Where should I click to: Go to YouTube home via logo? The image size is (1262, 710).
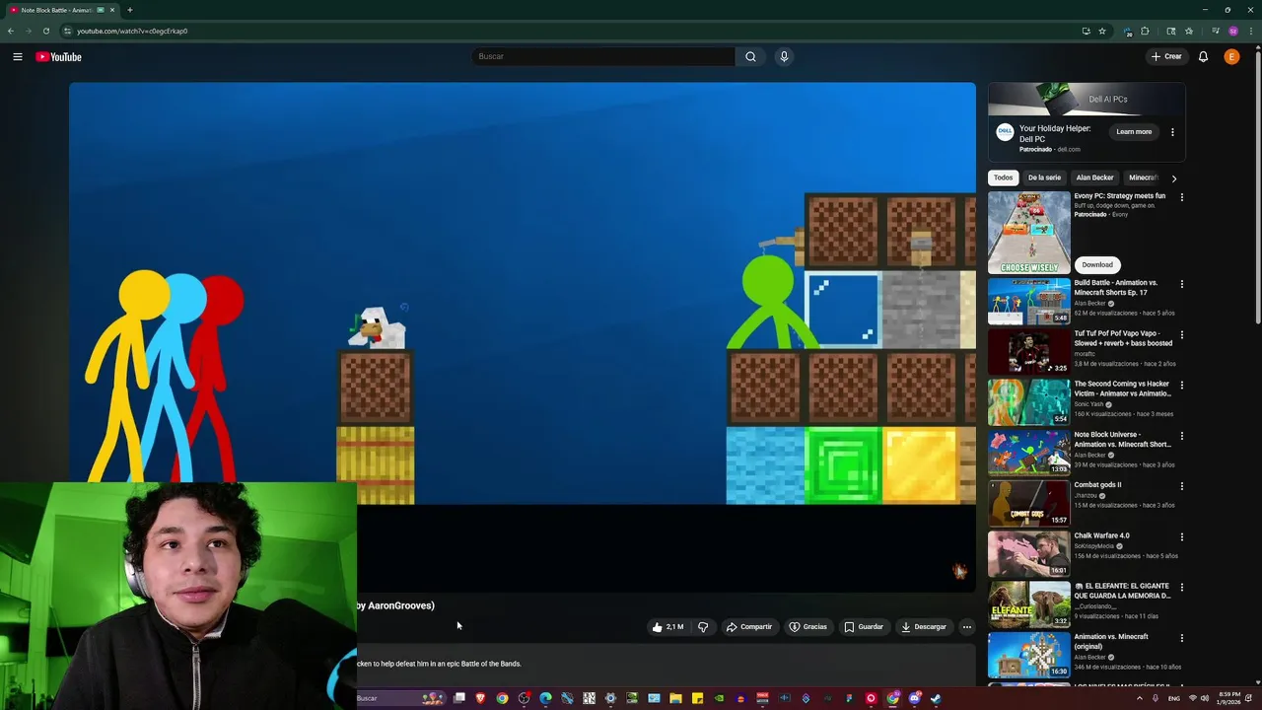tap(59, 57)
